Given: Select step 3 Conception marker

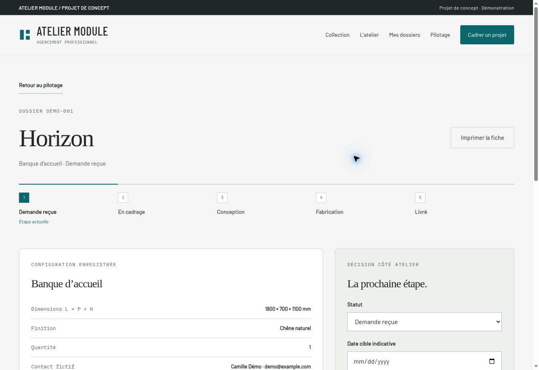Looking at the screenshot, I should [222, 197].
